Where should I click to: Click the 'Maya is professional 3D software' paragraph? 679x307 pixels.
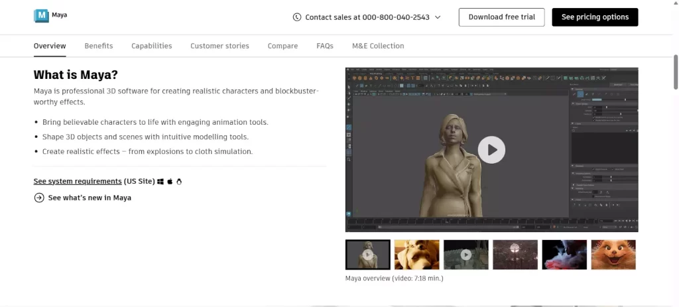pos(176,97)
